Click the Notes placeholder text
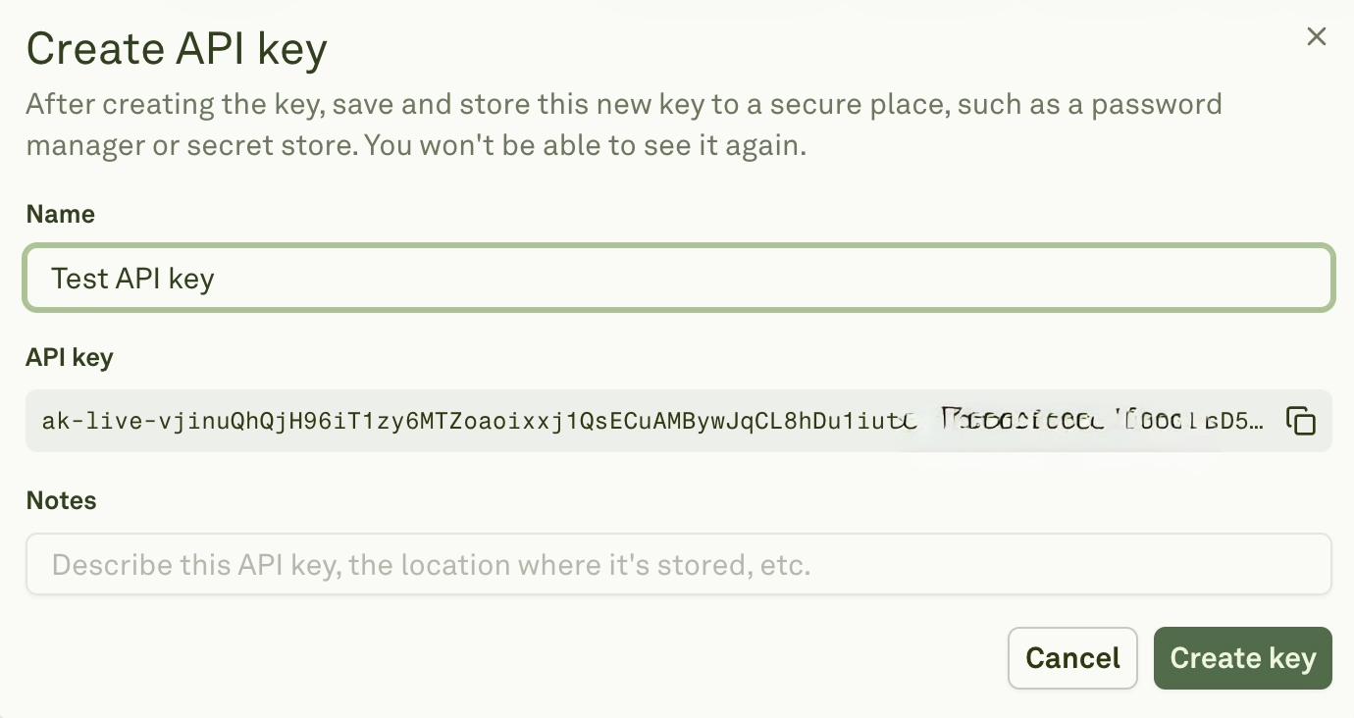1354x718 pixels. (x=429, y=564)
